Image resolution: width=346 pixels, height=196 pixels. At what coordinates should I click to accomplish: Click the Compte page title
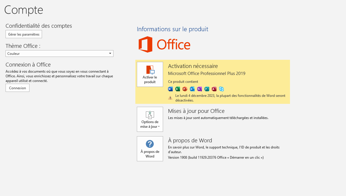coord(24,10)
